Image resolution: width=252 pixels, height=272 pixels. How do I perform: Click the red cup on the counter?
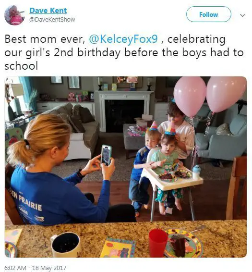(157, 243)
